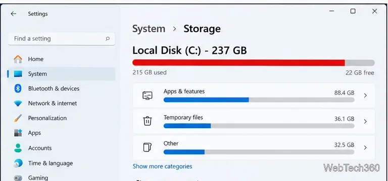The height and width of the screenshot is (181, 388).
Task: Open Network & internet settings
Action: pyautogui.click(x=62, y=104)
